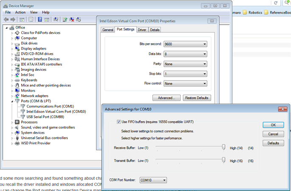Click the browser reload icon behind the windows
This screenshot has height=191, width=291.
click(276, 3)
